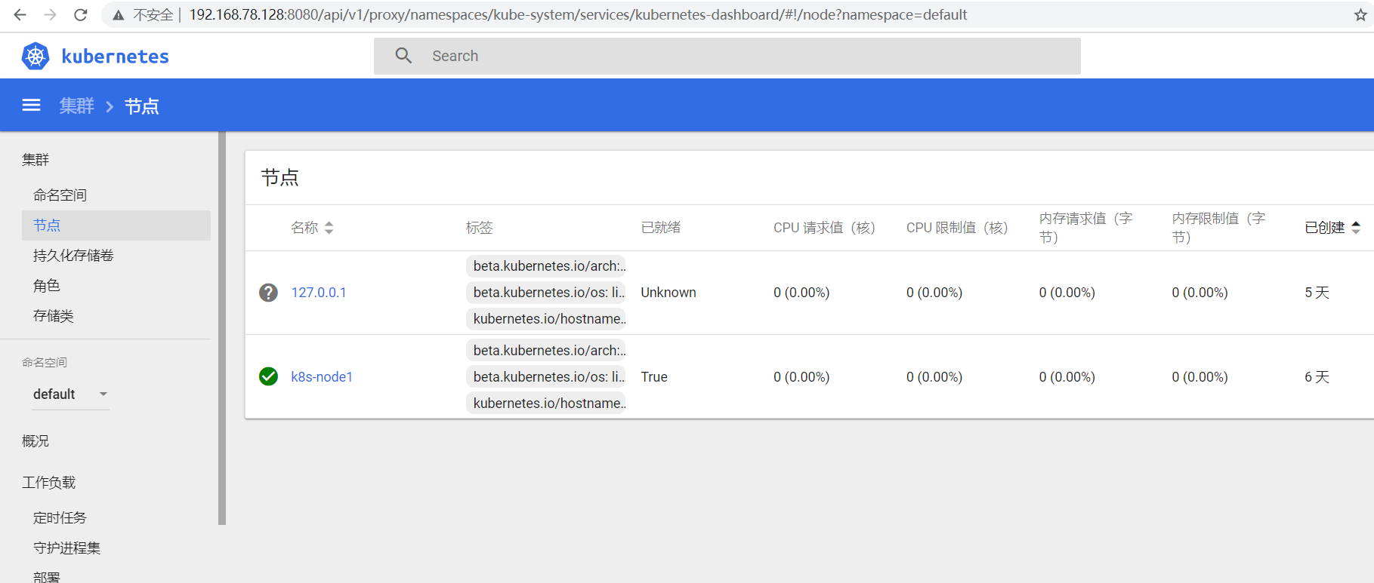
Task: Toggle the hamburger navigation menu
Action: coord(31,105)
